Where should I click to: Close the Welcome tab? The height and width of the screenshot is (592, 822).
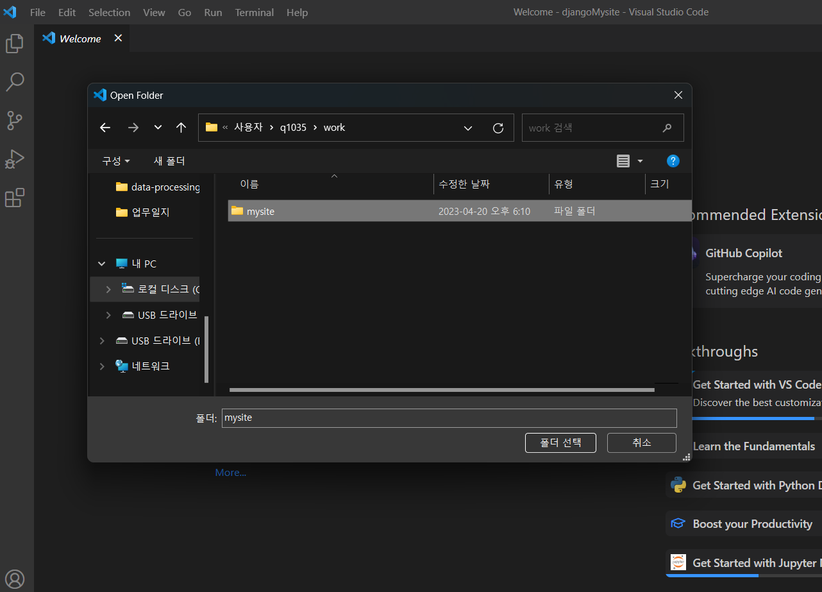(118, 38)
